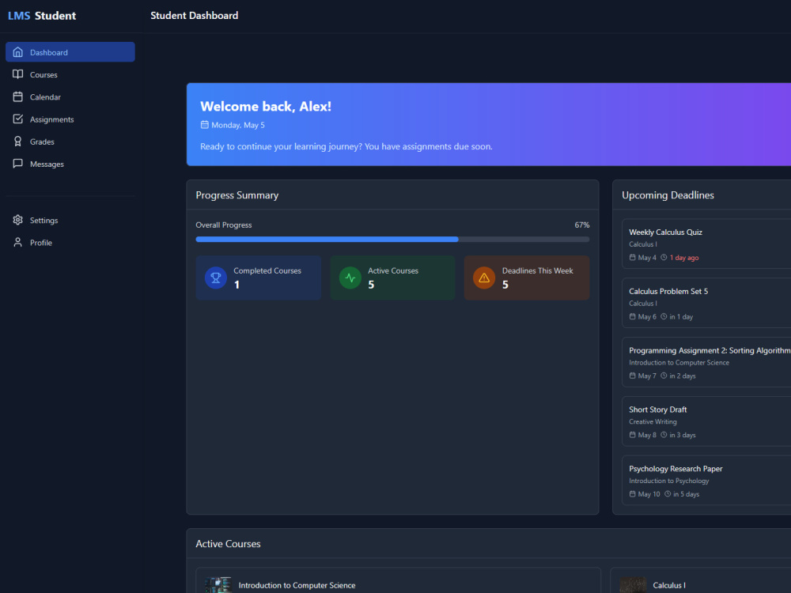Click calendar icon next to May 10 deadline
Viewport: 791px width, 593px height.
coord(632,493)
